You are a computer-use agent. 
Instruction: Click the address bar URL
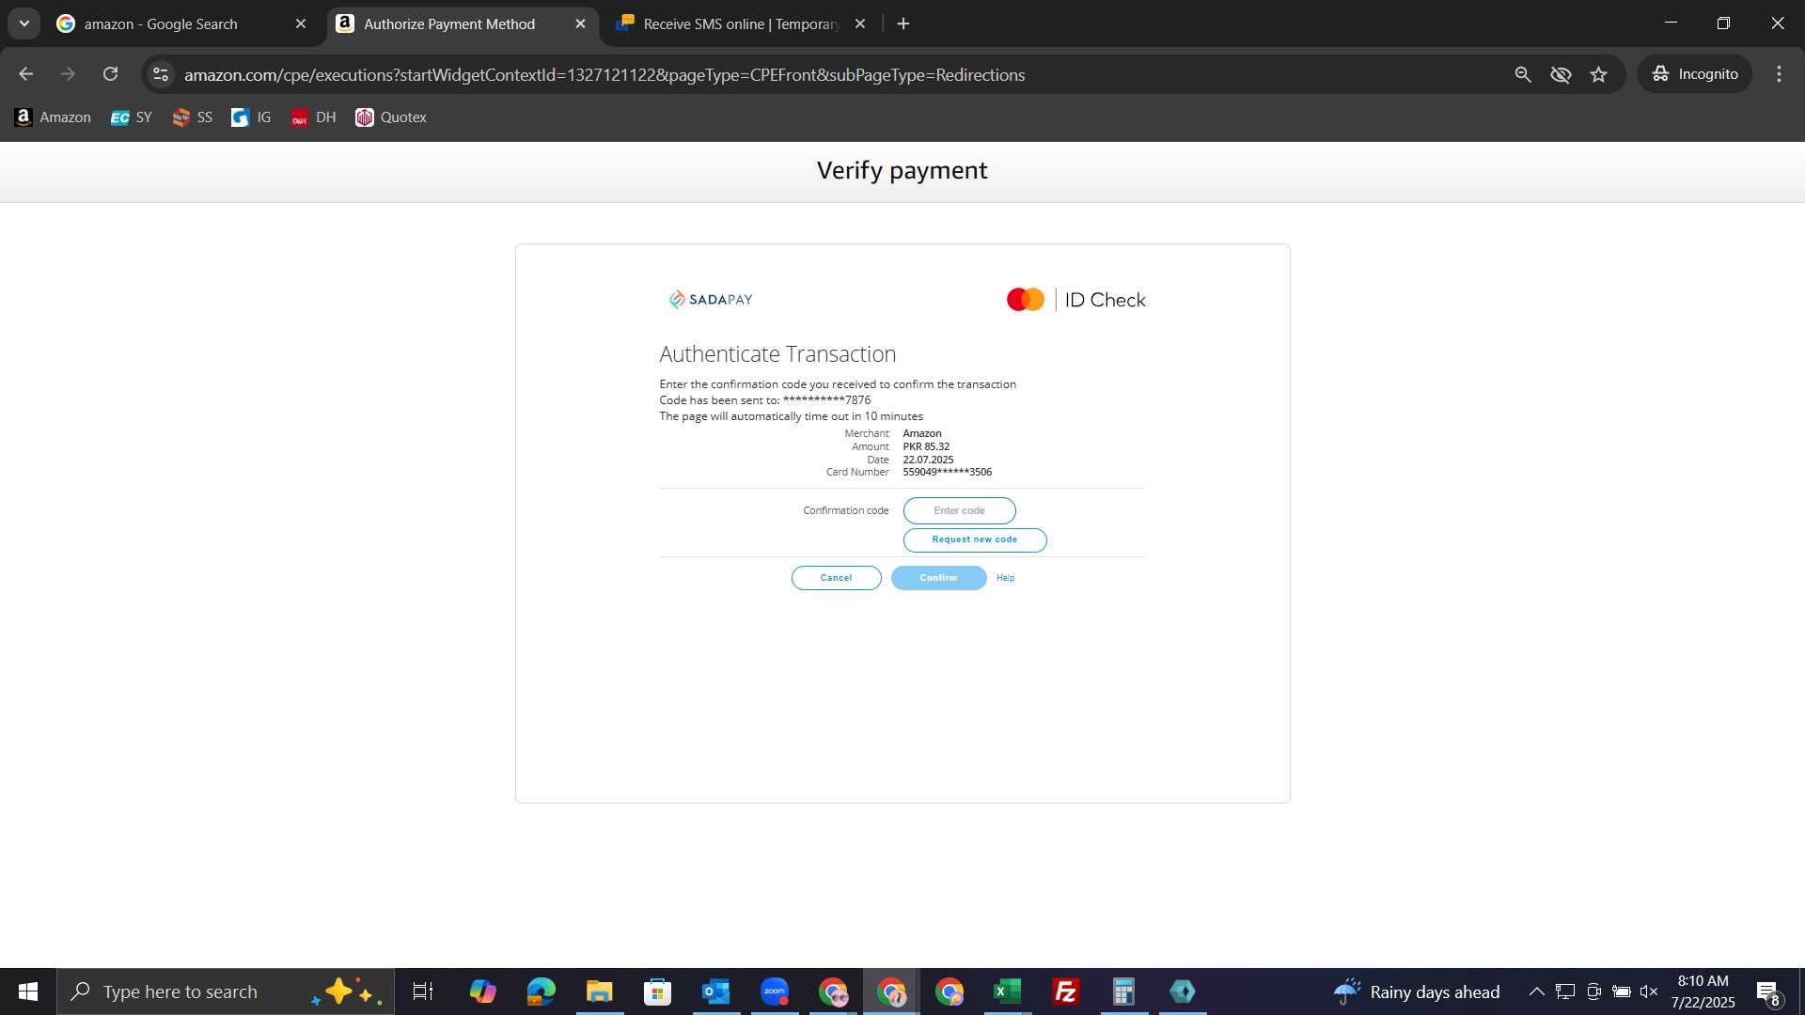click(604, 75)
